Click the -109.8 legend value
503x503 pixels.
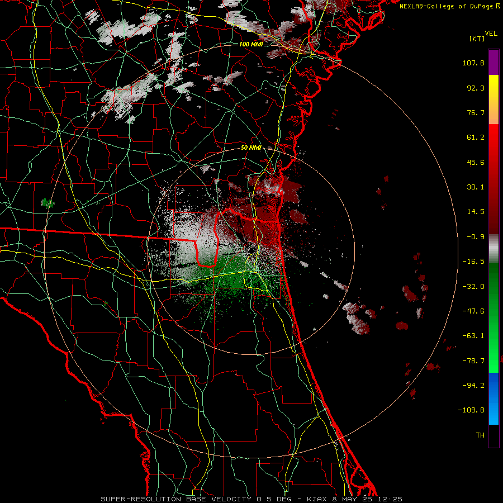click(471, 410)
